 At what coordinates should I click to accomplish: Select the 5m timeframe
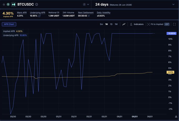point(101,24)
